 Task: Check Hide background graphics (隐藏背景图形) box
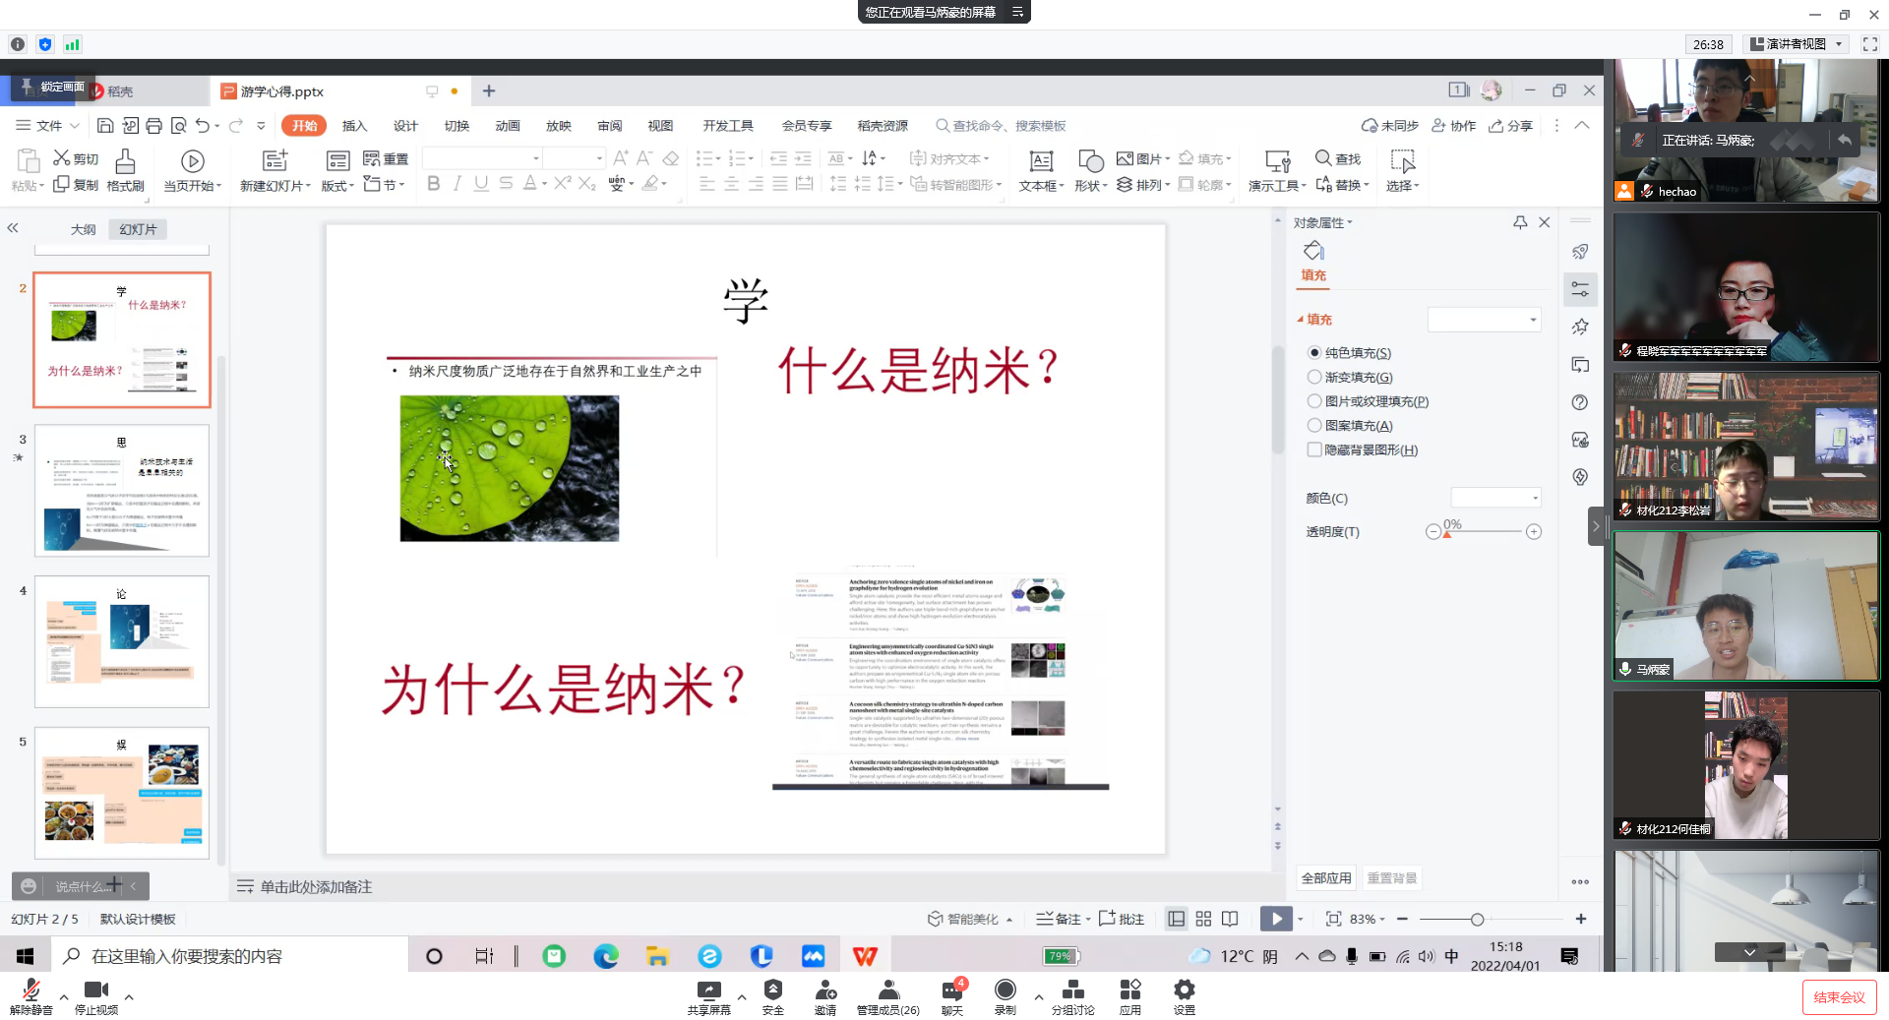(x=1314, y=450)
